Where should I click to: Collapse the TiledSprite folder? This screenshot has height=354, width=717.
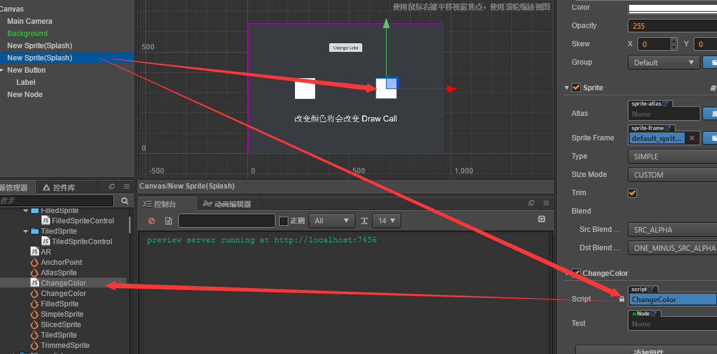pos(26,231)
